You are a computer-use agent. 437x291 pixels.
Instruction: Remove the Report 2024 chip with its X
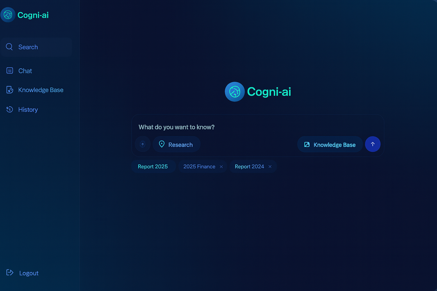tap(270, 167)
